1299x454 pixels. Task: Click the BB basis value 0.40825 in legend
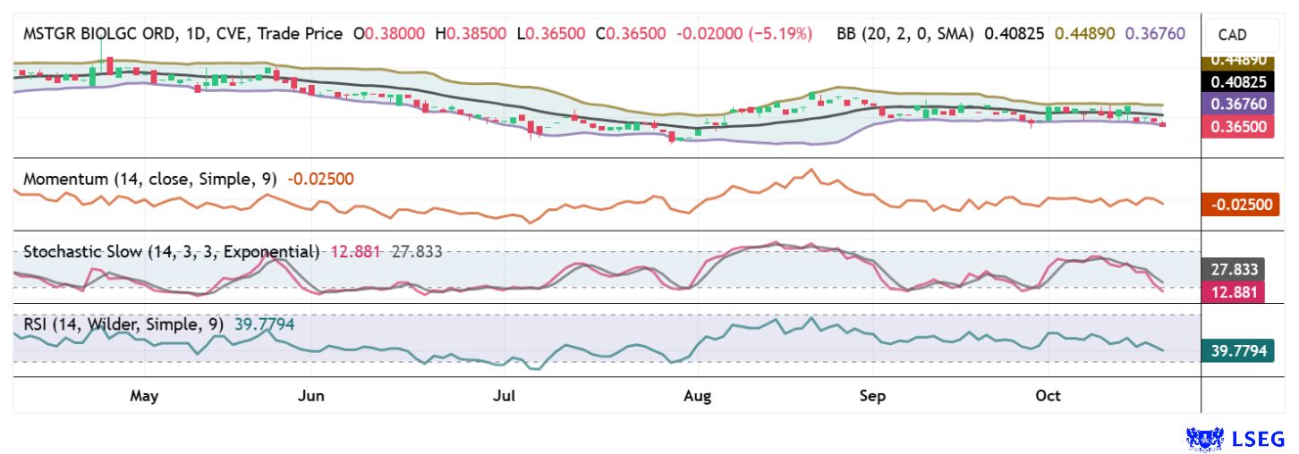pyautogui.click(x=1015, y=34)
